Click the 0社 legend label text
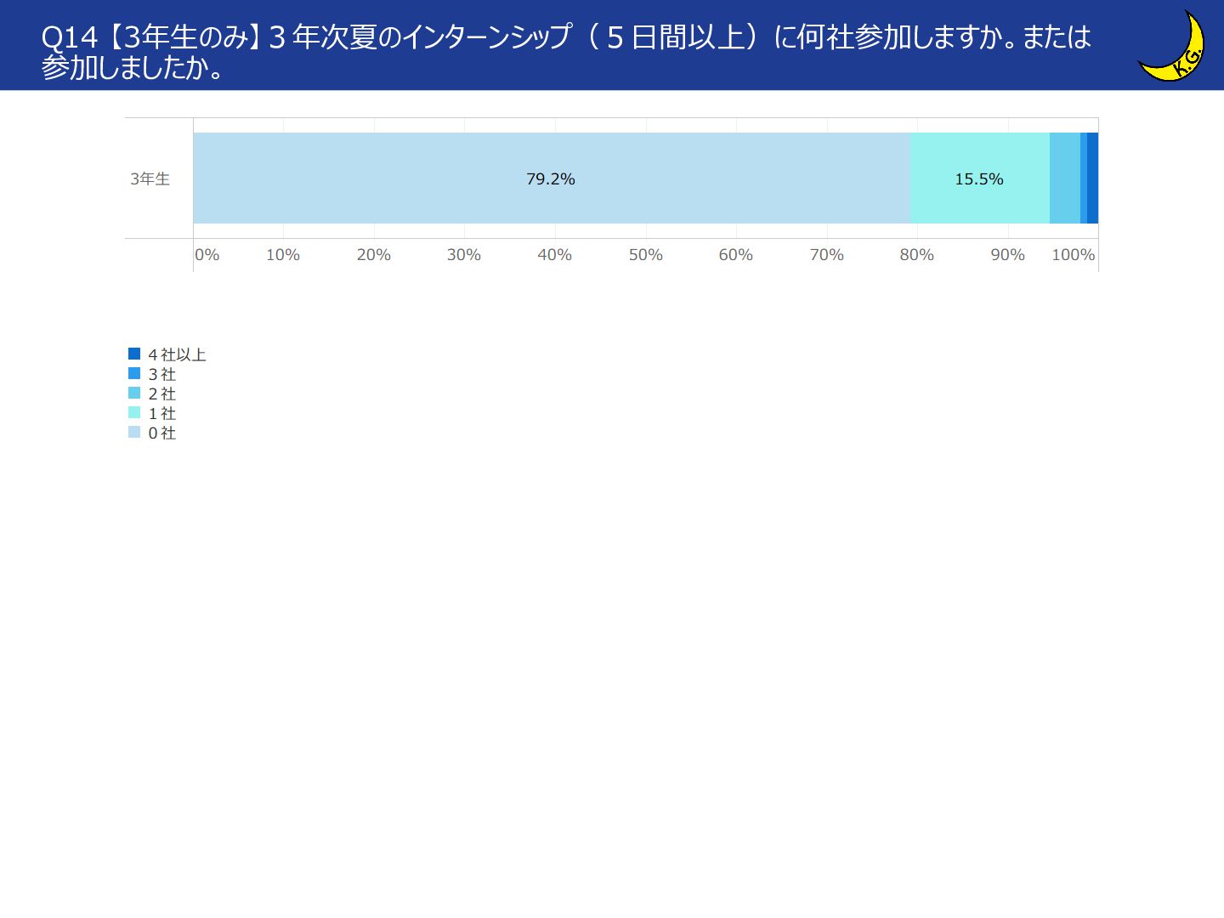The image size is (1224, 918). pos(162,433)
